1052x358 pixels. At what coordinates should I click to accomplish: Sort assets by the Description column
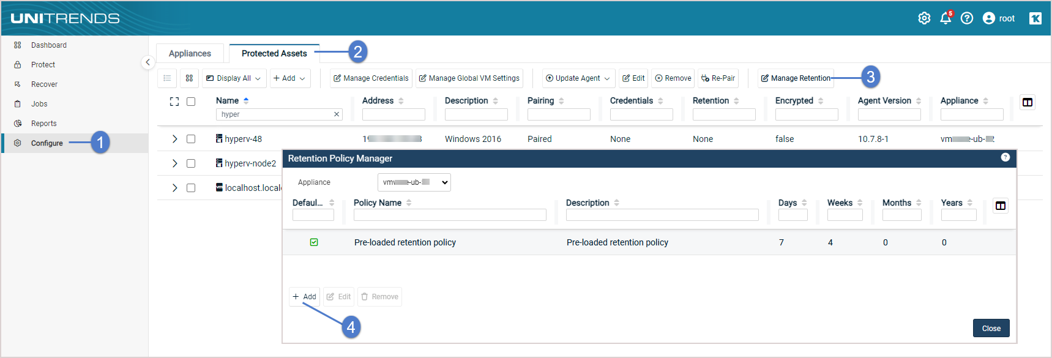495,100
